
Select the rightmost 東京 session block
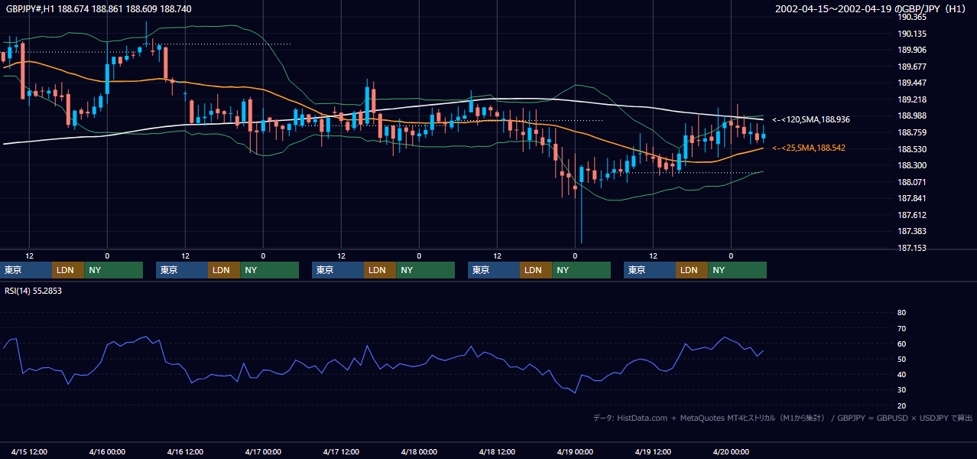pos(650,270)
